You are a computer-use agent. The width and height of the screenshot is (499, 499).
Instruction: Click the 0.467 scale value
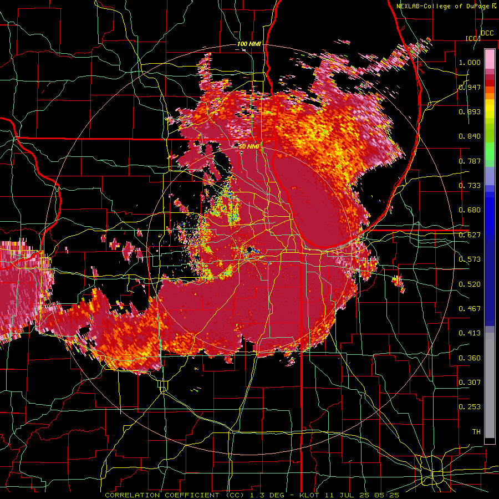pos(470,308)
